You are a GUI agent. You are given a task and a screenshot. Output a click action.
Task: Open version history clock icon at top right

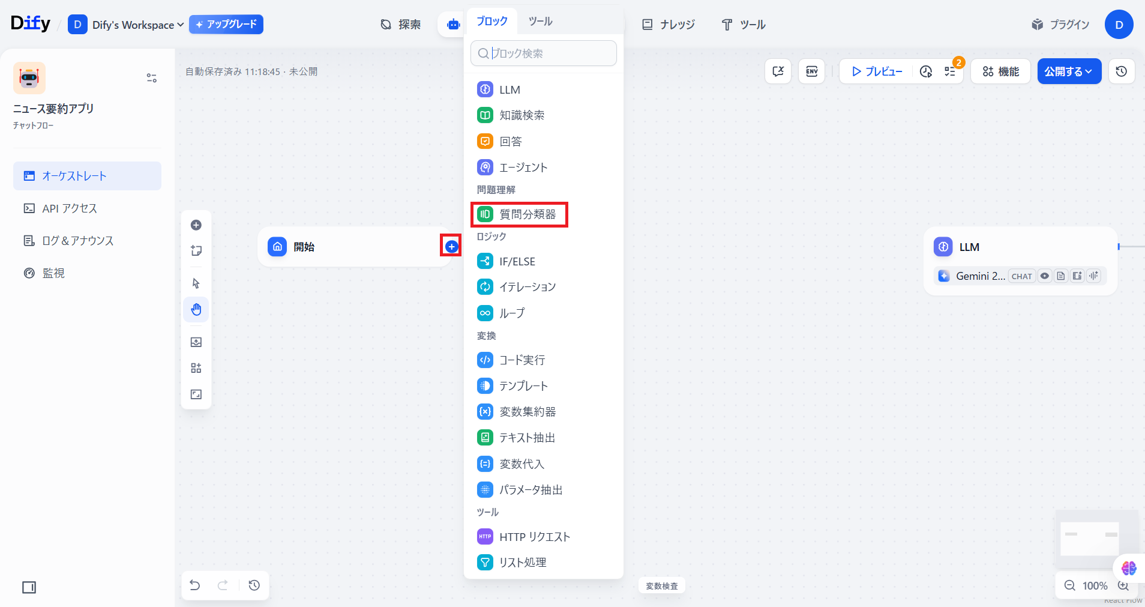(1121, 71)
